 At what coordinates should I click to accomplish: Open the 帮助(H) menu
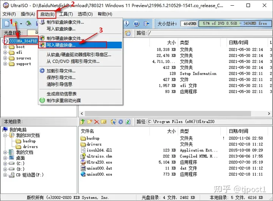105,14
